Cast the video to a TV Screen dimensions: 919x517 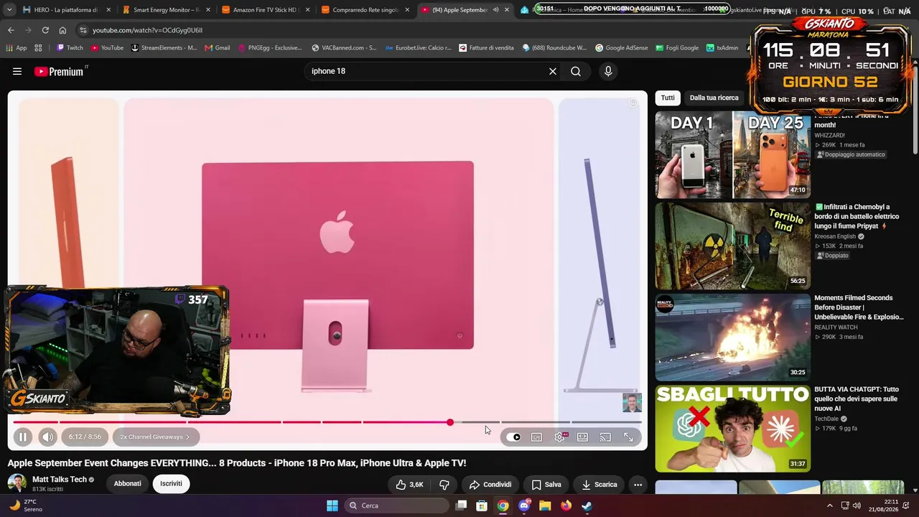[x=605, y=437]
